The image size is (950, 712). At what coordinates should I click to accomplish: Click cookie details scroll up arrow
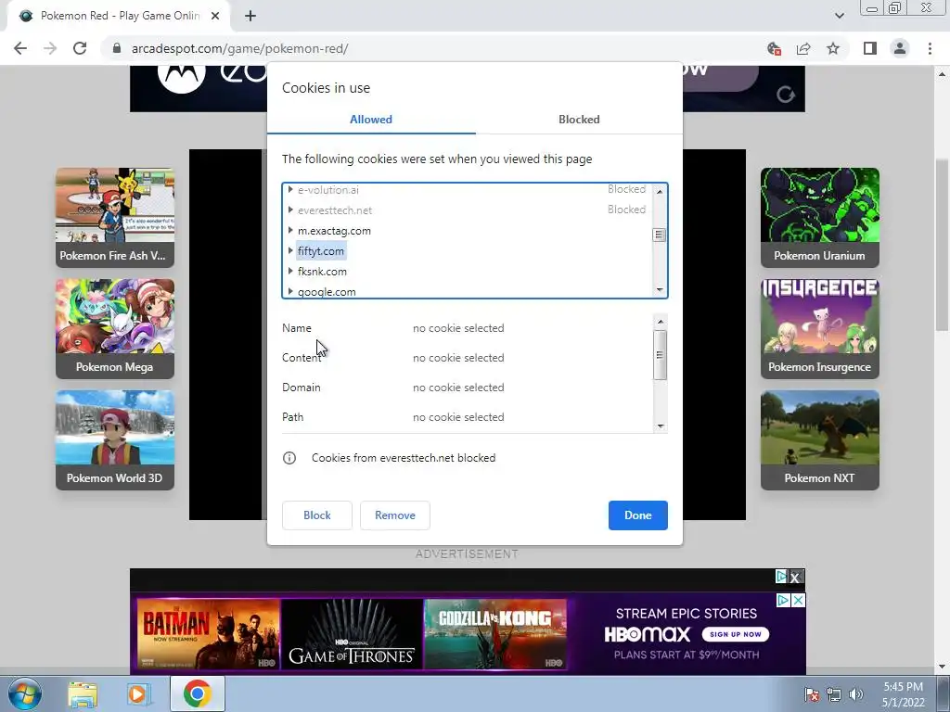click(660, 322)
